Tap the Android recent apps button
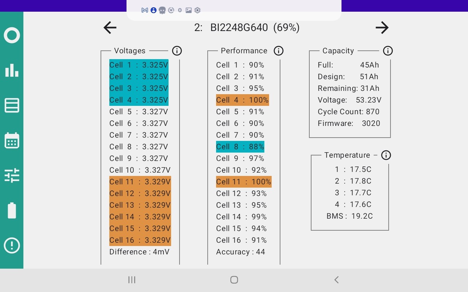The width and height of the screenshot is (468, 292). click(x=132, y=280)
